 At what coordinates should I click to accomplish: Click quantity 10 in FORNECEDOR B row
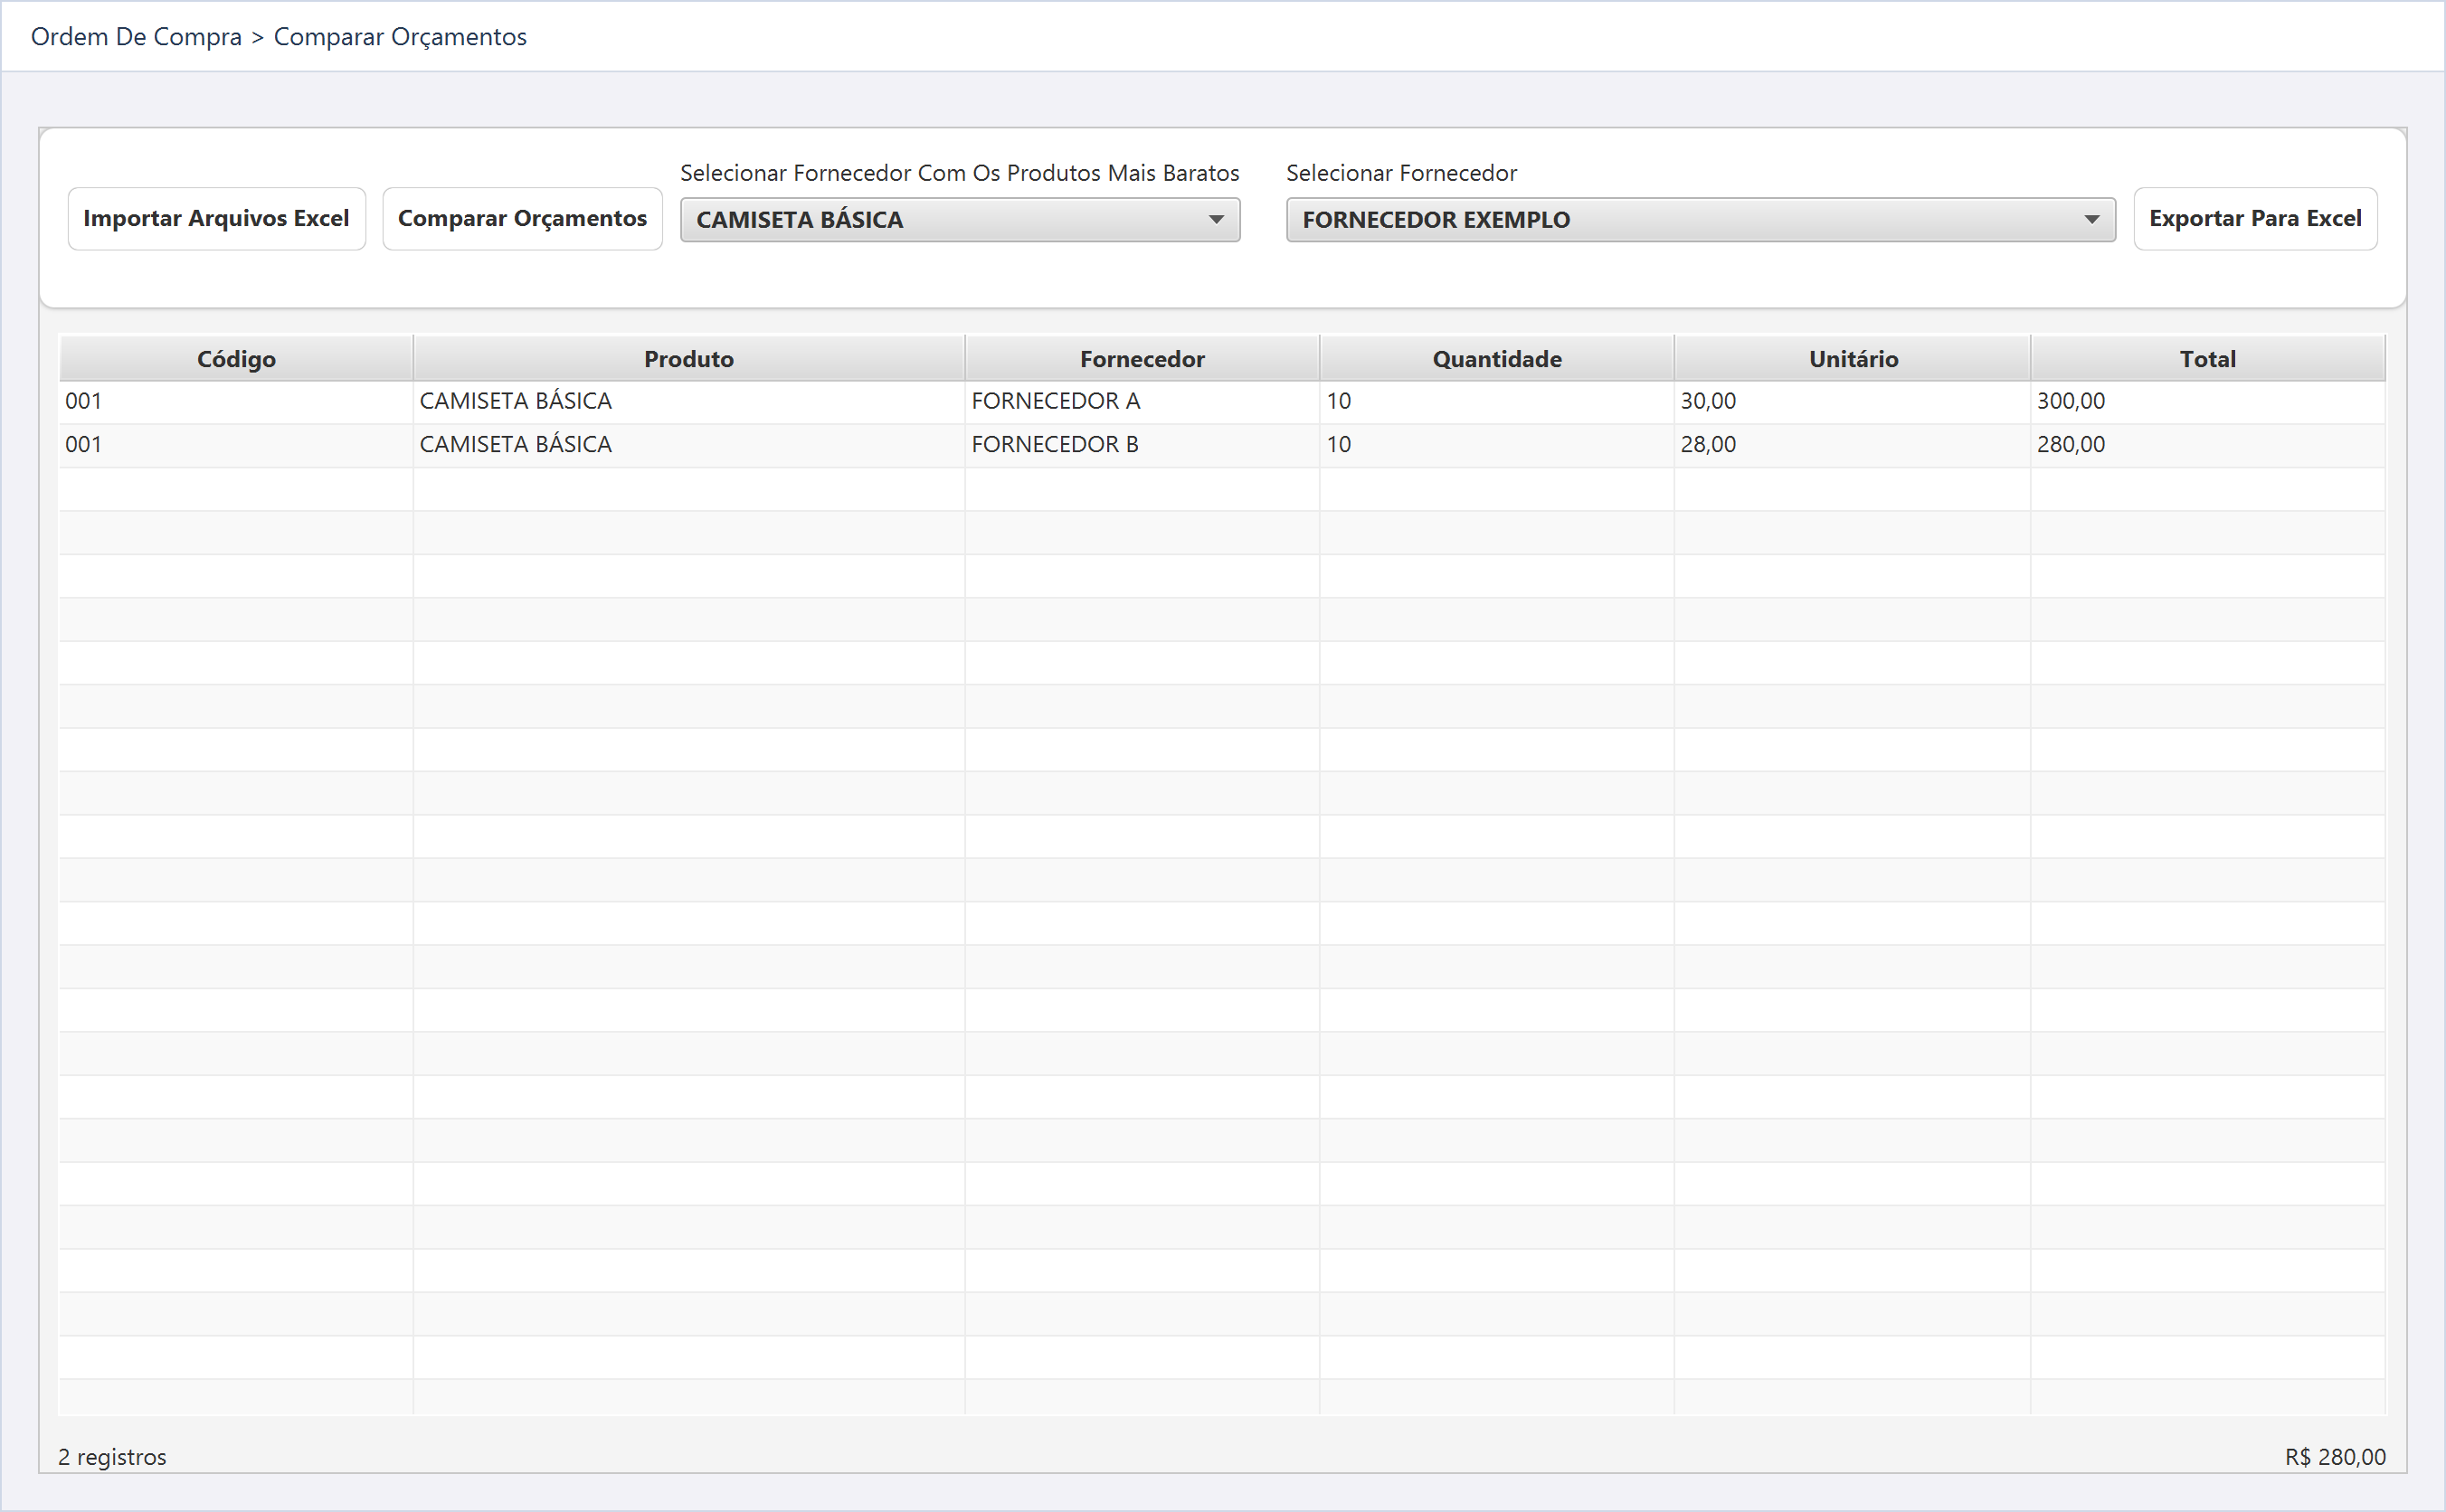(x=1497, y=444)
